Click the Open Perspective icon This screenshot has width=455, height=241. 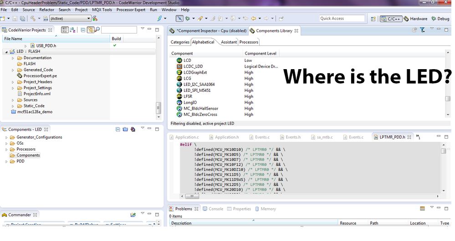tap(373, 19)
